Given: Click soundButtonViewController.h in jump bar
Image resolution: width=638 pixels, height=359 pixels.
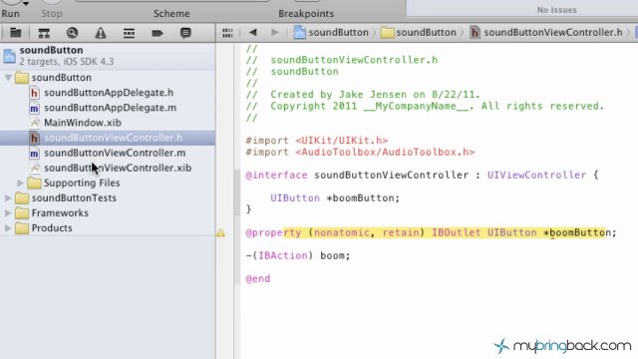Looking at the screenshot, I should tap(546, 32).
